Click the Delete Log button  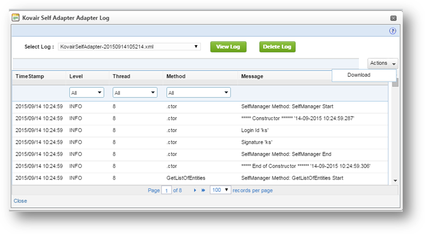point(277,46)
